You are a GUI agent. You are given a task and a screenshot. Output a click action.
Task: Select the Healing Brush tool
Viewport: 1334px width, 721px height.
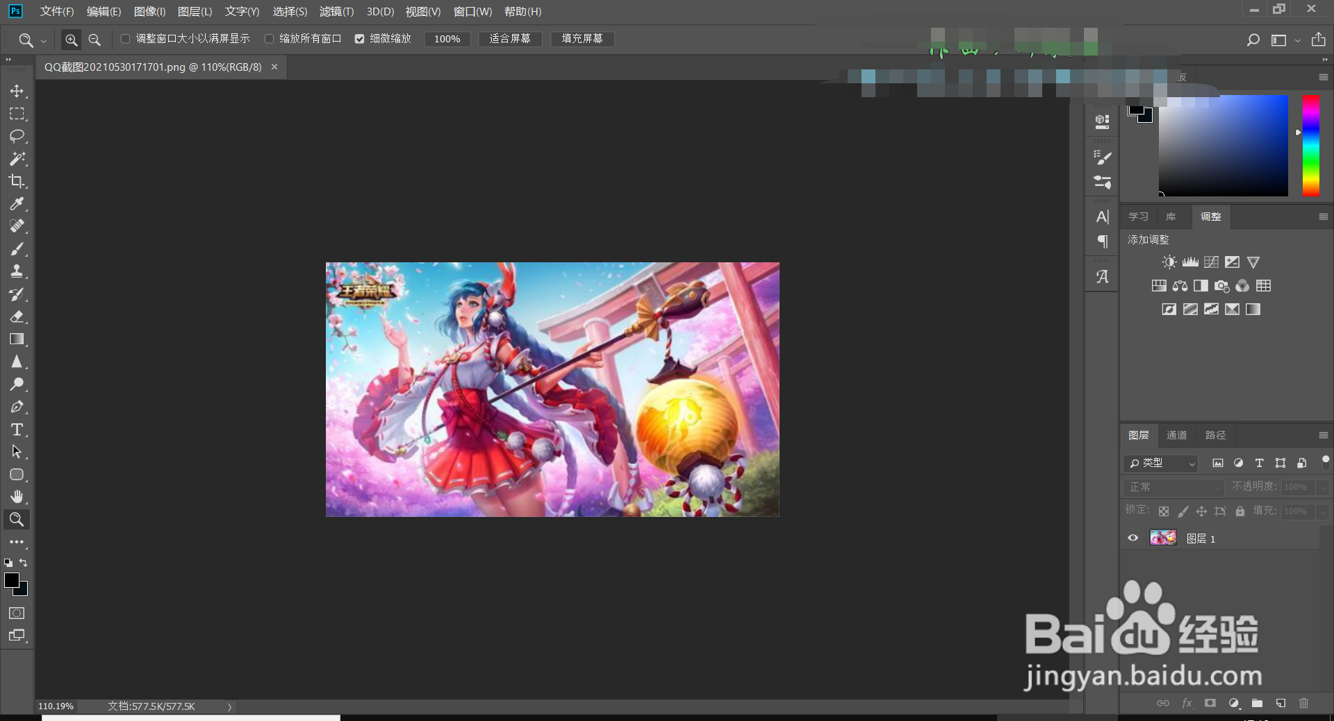coord(17,226)
